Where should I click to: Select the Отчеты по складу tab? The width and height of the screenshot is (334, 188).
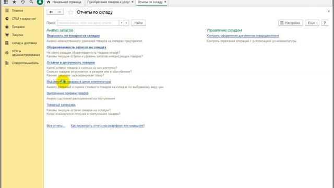150,2
